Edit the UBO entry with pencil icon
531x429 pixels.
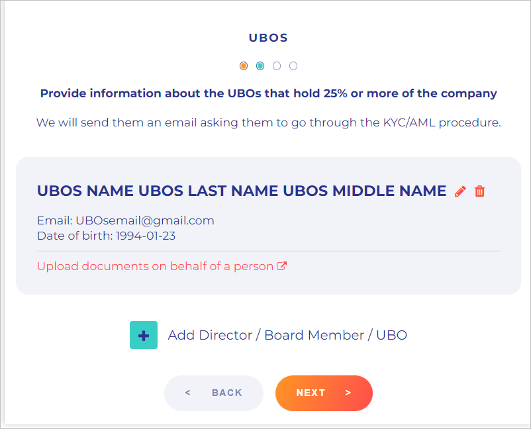pyautogui.click(x=460, y=191)
